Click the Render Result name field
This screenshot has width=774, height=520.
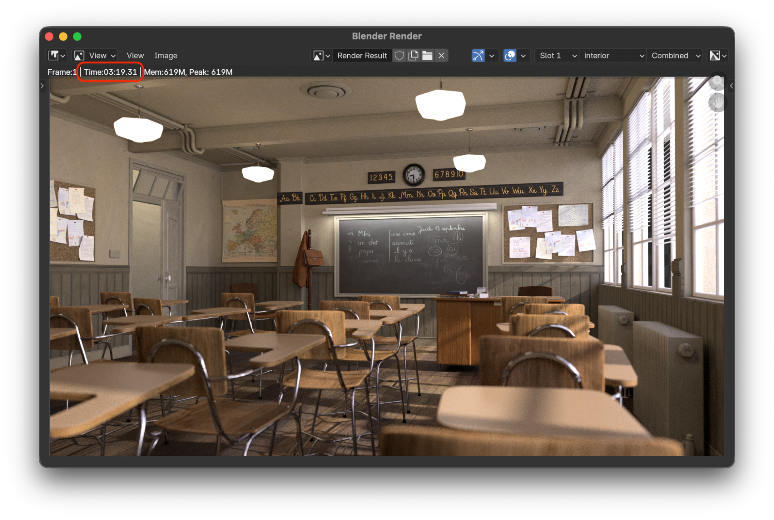362,55
